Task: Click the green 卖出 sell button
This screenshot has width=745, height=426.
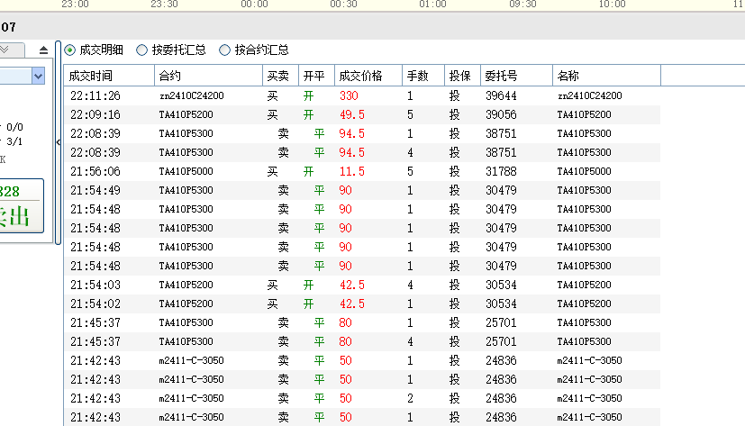Action: coord(20,216)
